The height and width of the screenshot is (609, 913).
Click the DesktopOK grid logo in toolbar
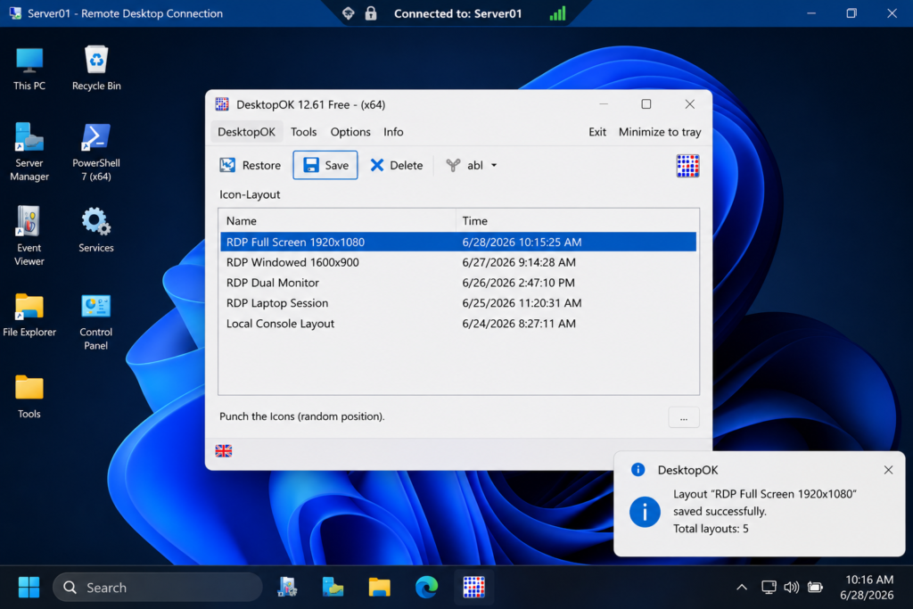687,166
